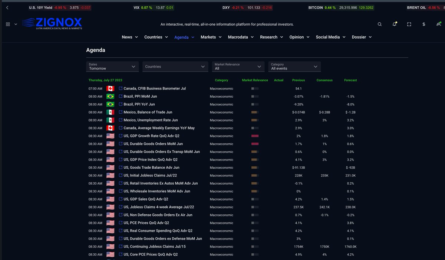445x260 pixels.
Task: Open link icon for US Wholesale Inventories
Action: 121,191
